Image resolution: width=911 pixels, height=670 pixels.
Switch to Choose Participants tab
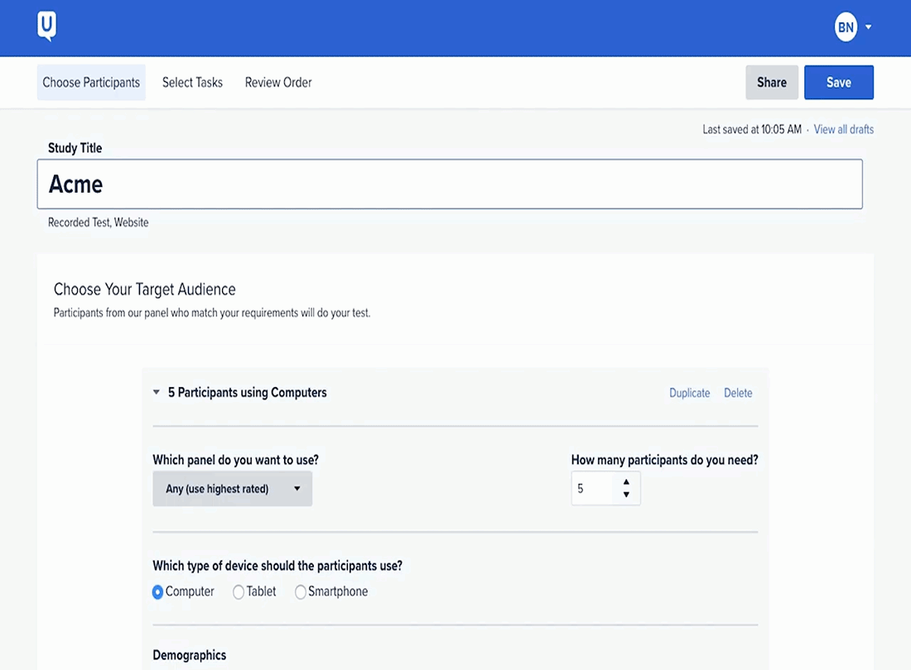click(91, 83)
